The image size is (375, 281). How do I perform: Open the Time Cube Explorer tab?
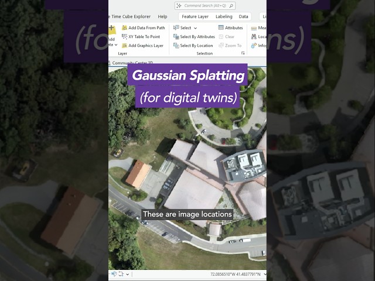129,16
